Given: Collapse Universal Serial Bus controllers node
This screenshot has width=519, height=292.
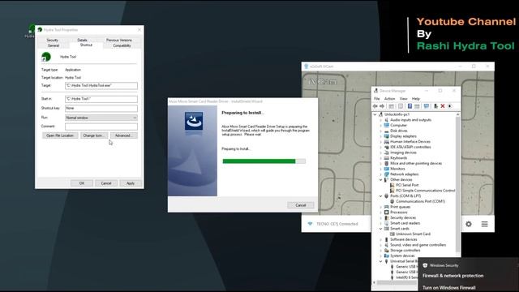Looking at the screenshot, I should (x=380, y=261).
